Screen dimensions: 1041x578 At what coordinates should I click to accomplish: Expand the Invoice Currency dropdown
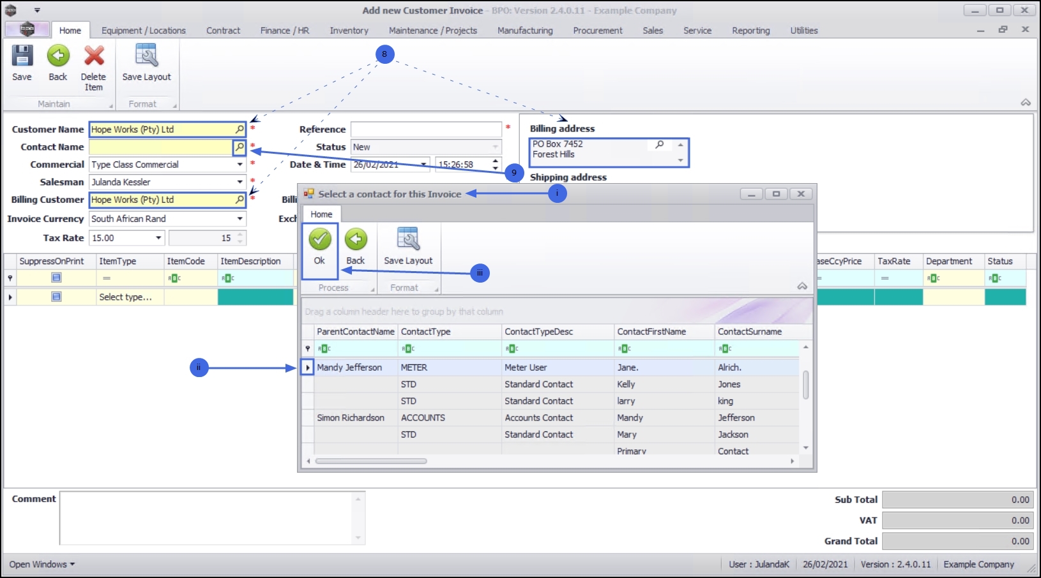[240, 219]
